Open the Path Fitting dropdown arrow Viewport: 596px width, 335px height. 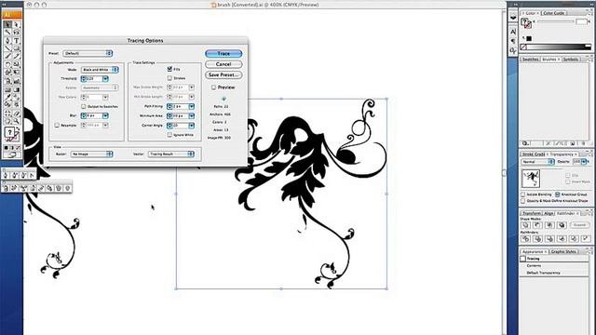point(192,106)
